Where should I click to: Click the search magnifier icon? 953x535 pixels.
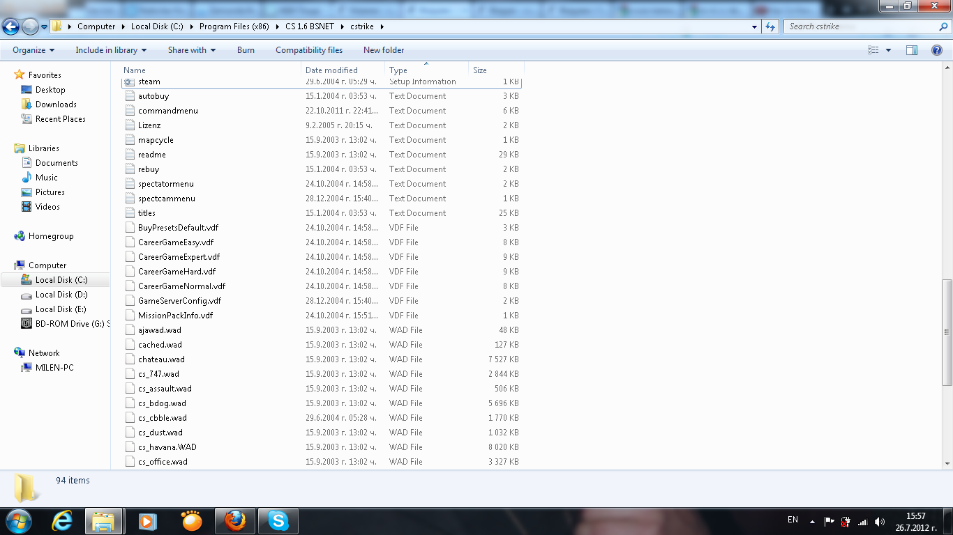(x=943, y=26)
